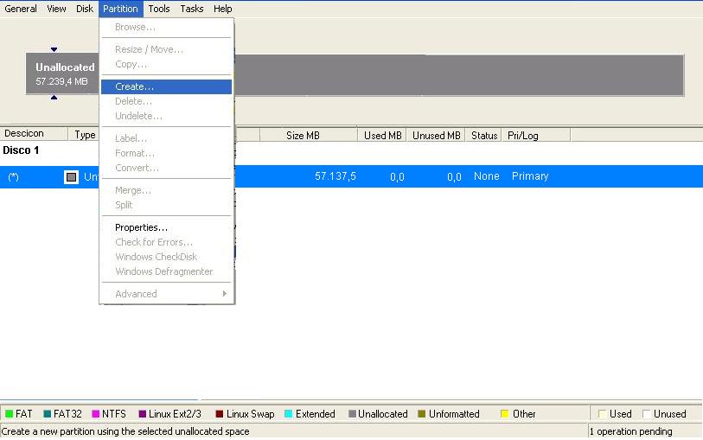Viewport: 703px width, 440px height.
Task: Open the View menu
Action: coord(56,9)
